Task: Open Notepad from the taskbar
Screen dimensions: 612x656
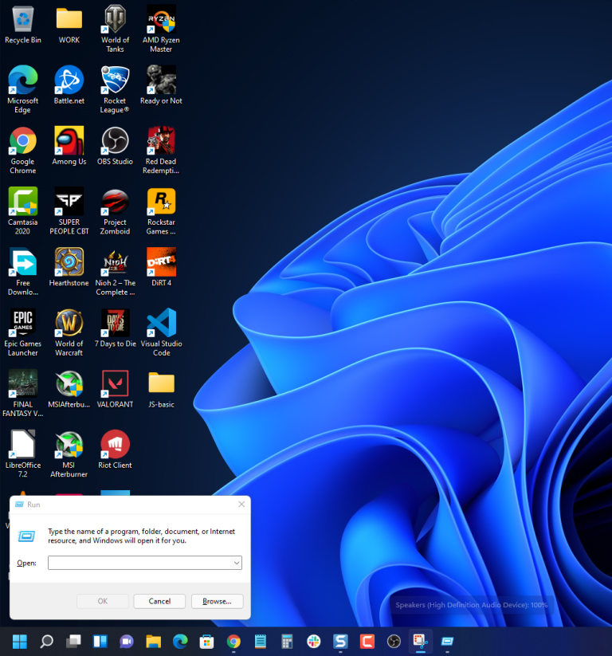Action: coord(261,642)
